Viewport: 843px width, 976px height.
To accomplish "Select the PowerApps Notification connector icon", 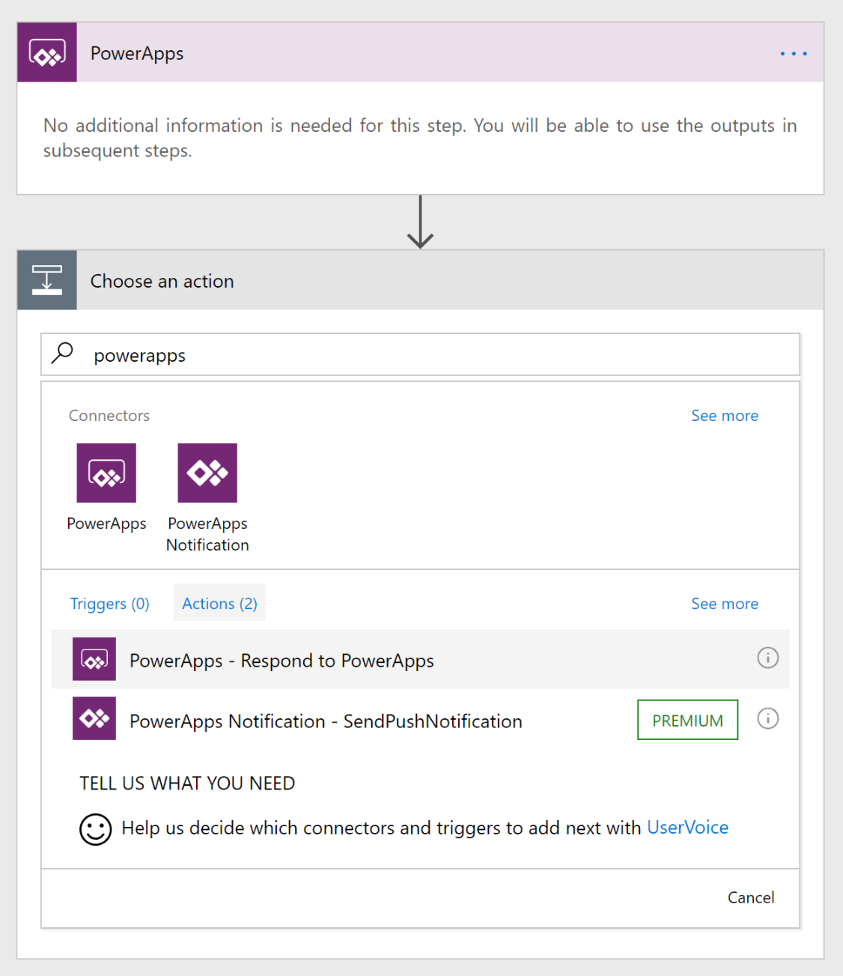I will (207, 473).
